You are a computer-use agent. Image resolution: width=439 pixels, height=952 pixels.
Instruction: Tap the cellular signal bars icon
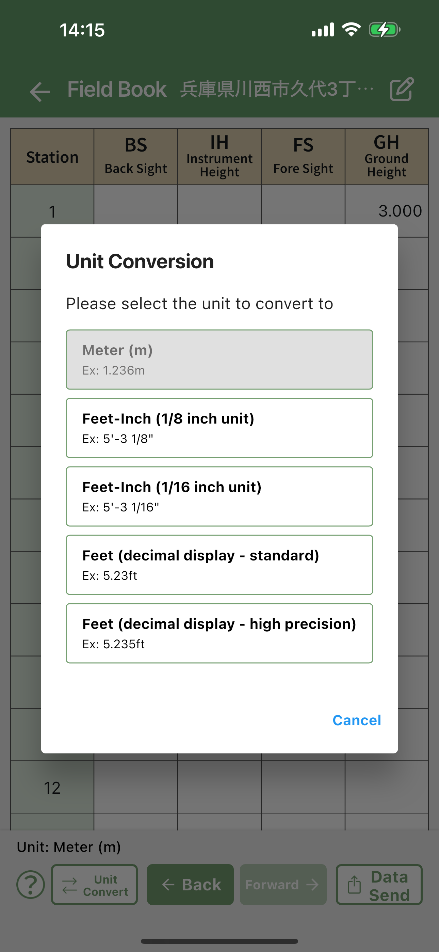click(323, 30)
